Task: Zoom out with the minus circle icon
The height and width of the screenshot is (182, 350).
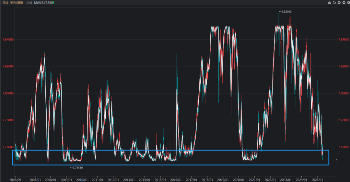Action: coord(344,3)
